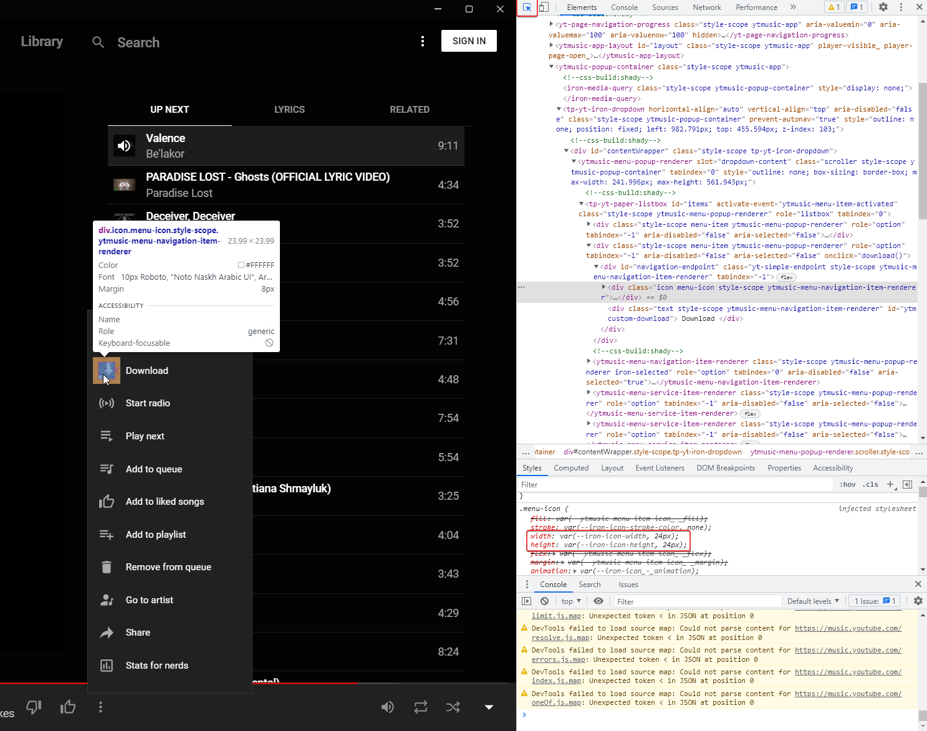Screen dimensions: 927x731
Task: Toggle the live expression eye icon
Action: [x=598, y=601]
